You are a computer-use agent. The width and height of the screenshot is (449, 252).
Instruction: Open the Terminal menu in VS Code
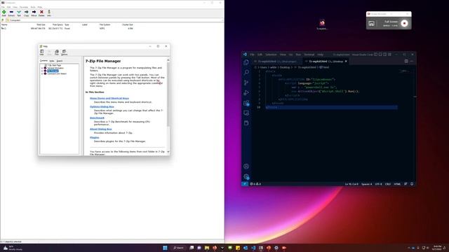pos(309,55)
